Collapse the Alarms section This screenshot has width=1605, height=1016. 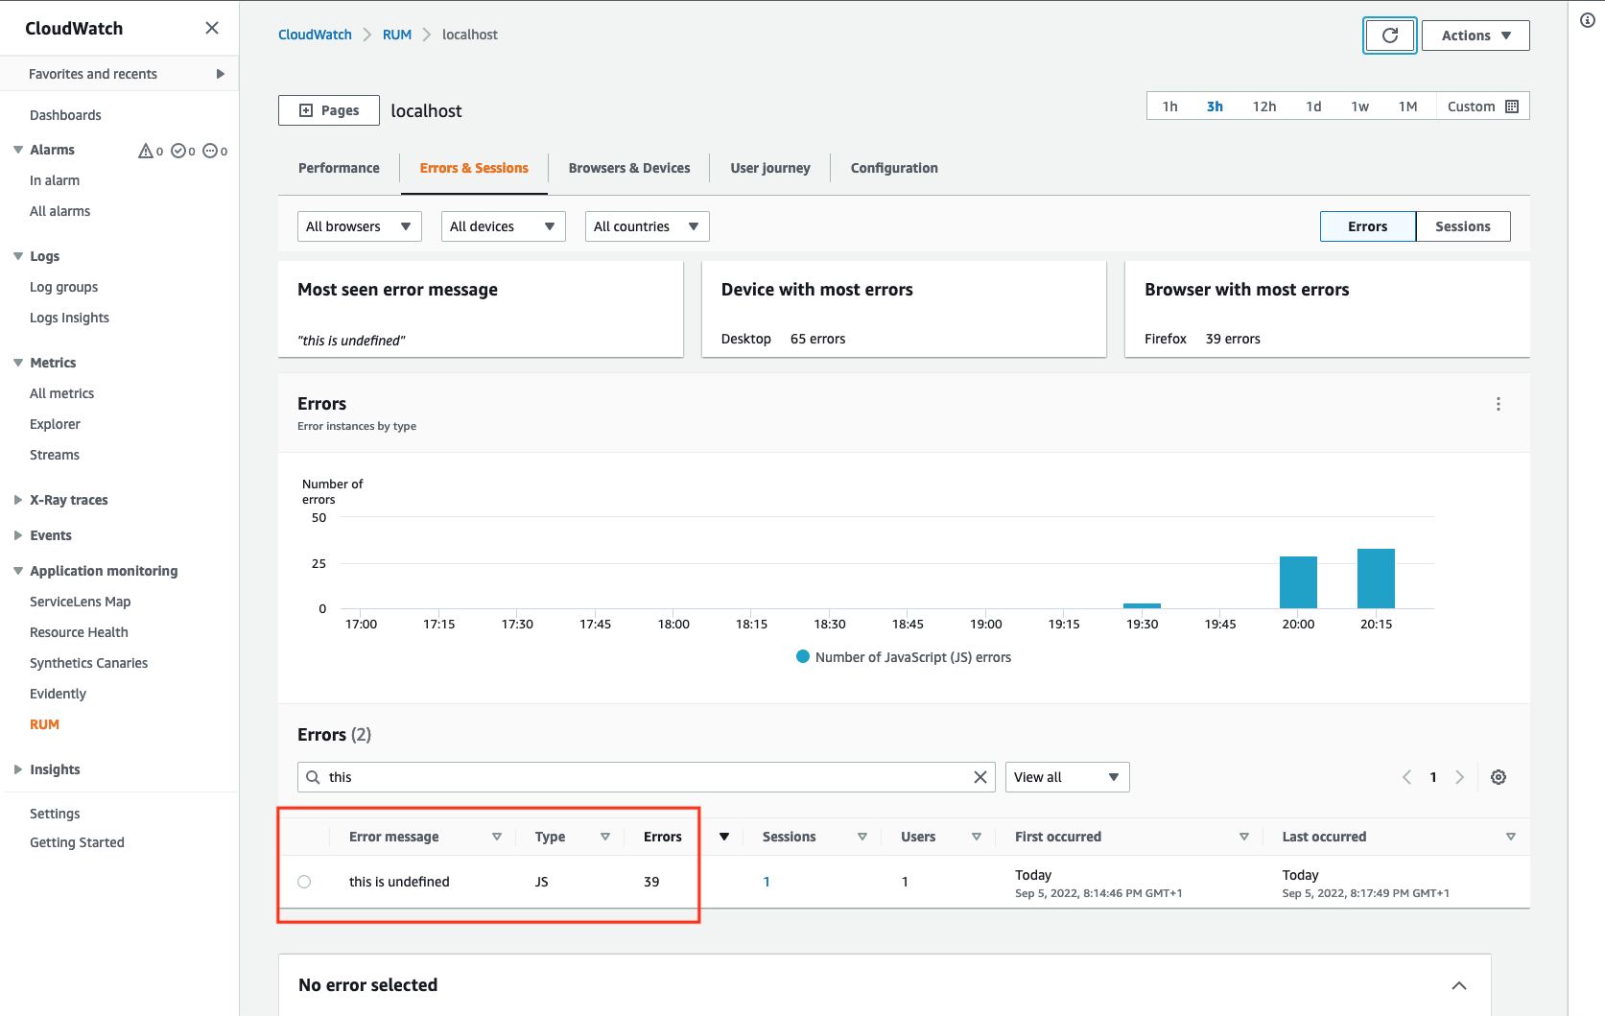click(18, 150)
